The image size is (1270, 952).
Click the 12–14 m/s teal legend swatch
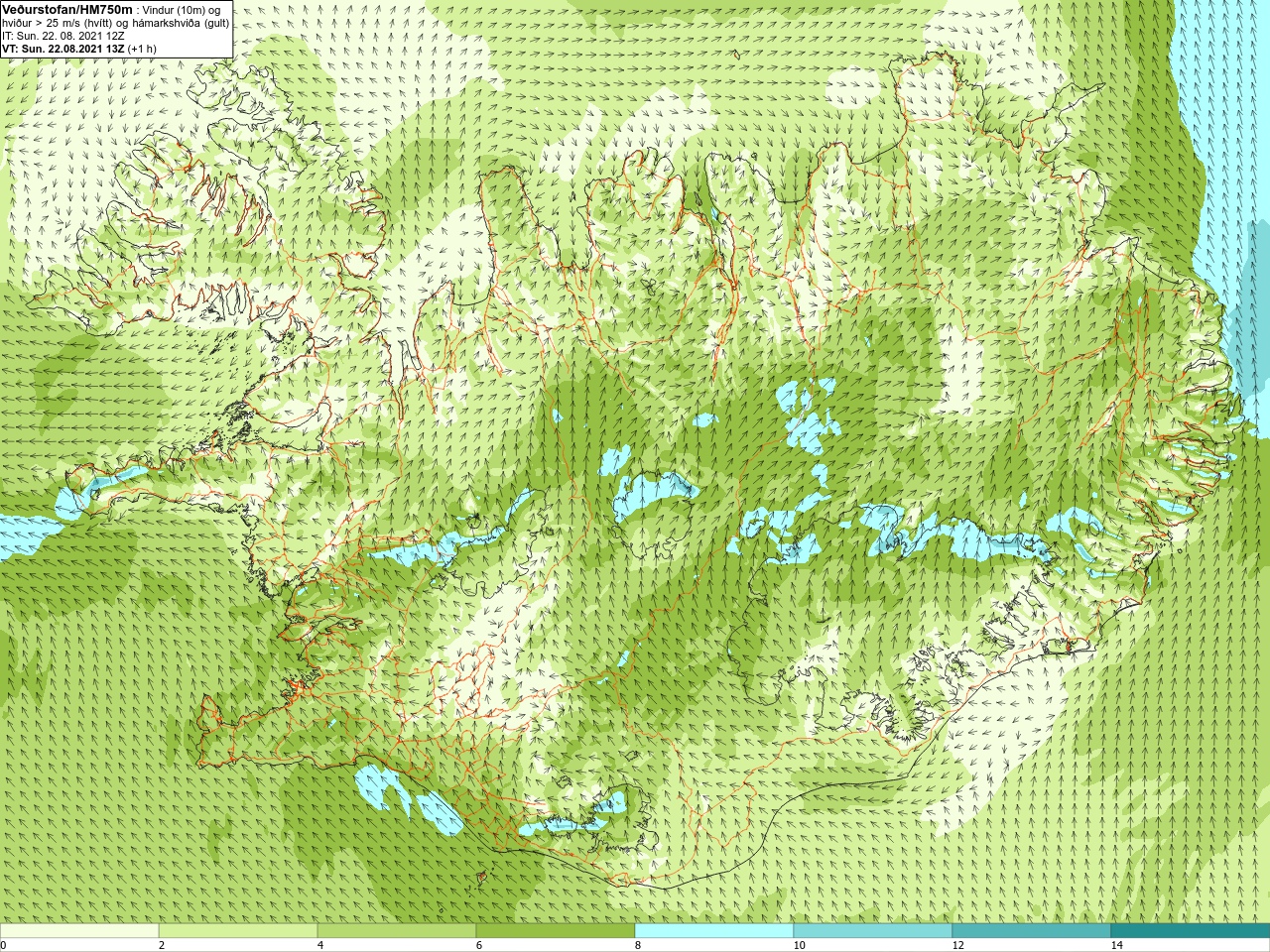tap(1032, 931)
